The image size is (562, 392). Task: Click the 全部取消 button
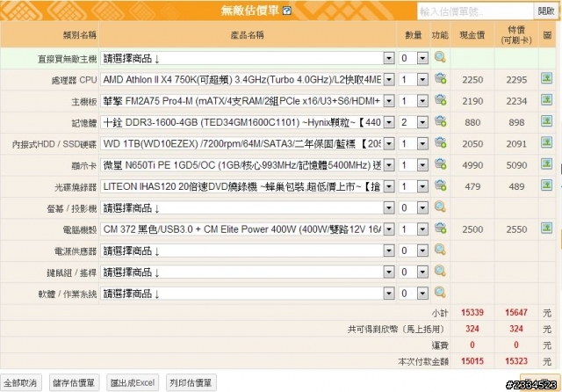click(20, 382)
